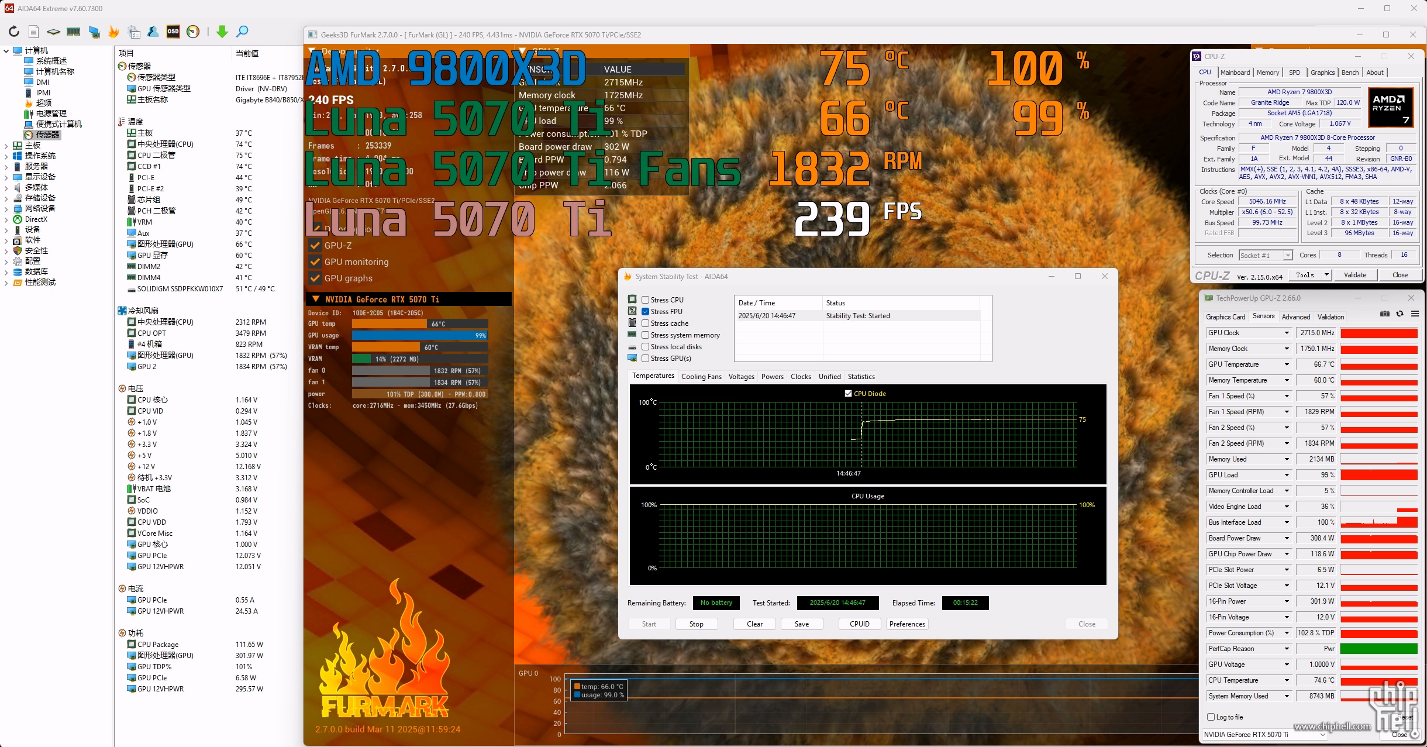Click the green download arrow icon
Image resolution: width=1427 pixels, height=747 pixels.
[222, 32]
